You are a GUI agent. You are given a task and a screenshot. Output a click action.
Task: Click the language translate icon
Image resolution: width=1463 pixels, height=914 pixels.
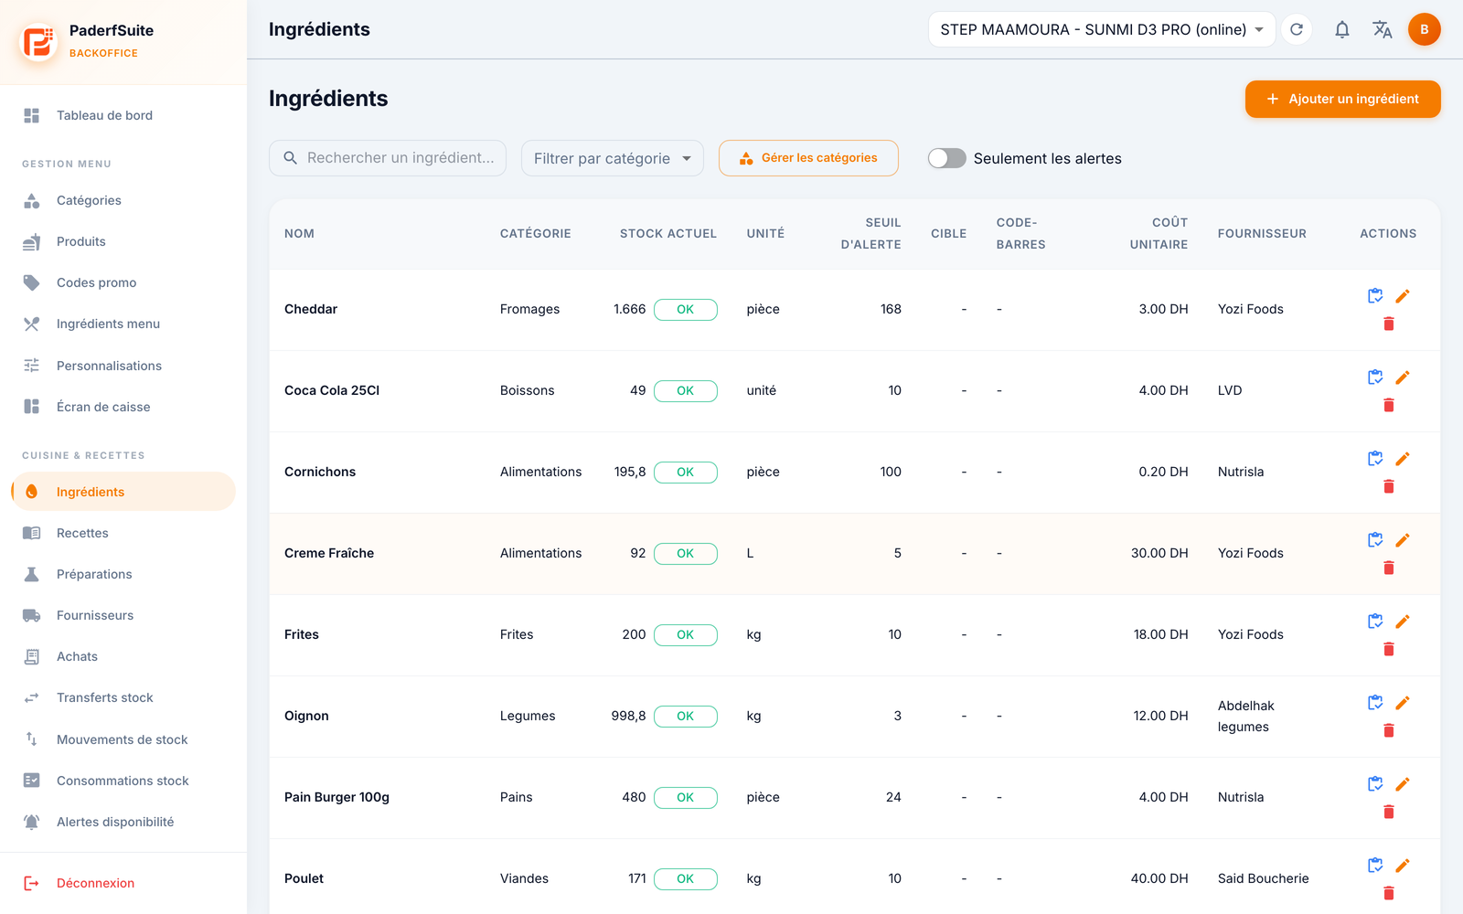[x=1383, y=29]
